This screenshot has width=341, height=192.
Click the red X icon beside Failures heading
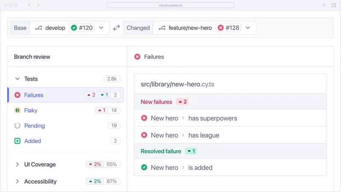point(137,57)
